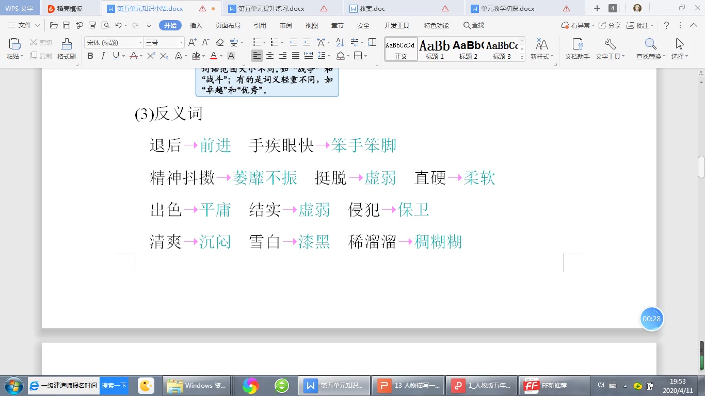Switch to the 审阅 review tab
Screen dimensions: 705x396
coord(286,25)
